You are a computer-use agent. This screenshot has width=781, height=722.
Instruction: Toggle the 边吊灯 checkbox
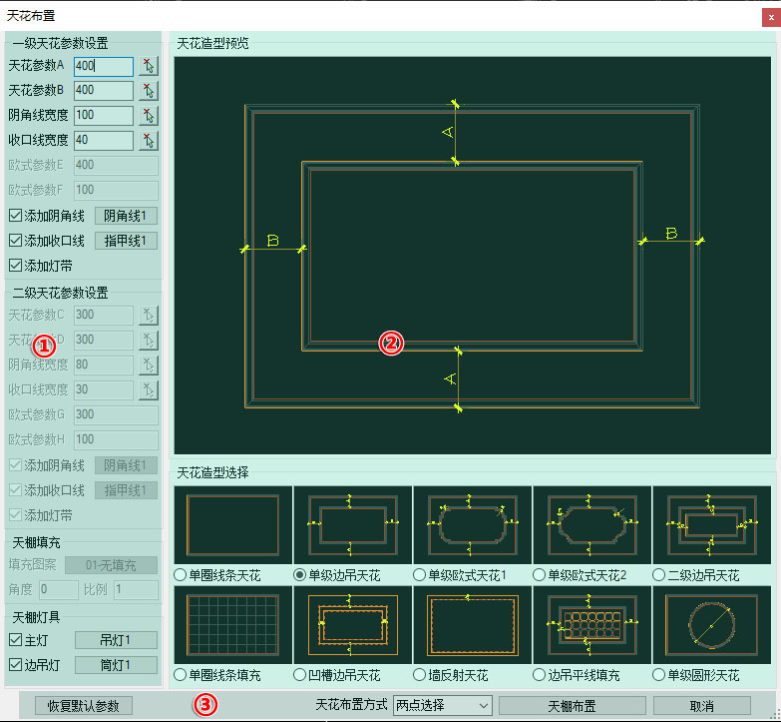pyautogui.click(x=15, y=665)
